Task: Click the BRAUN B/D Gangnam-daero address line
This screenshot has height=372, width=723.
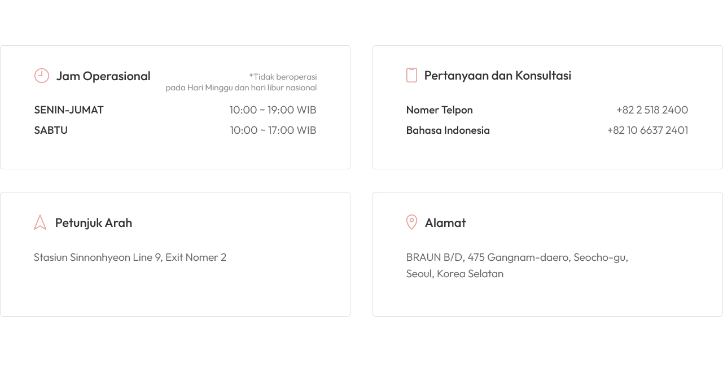Action: tap(517, 257)
